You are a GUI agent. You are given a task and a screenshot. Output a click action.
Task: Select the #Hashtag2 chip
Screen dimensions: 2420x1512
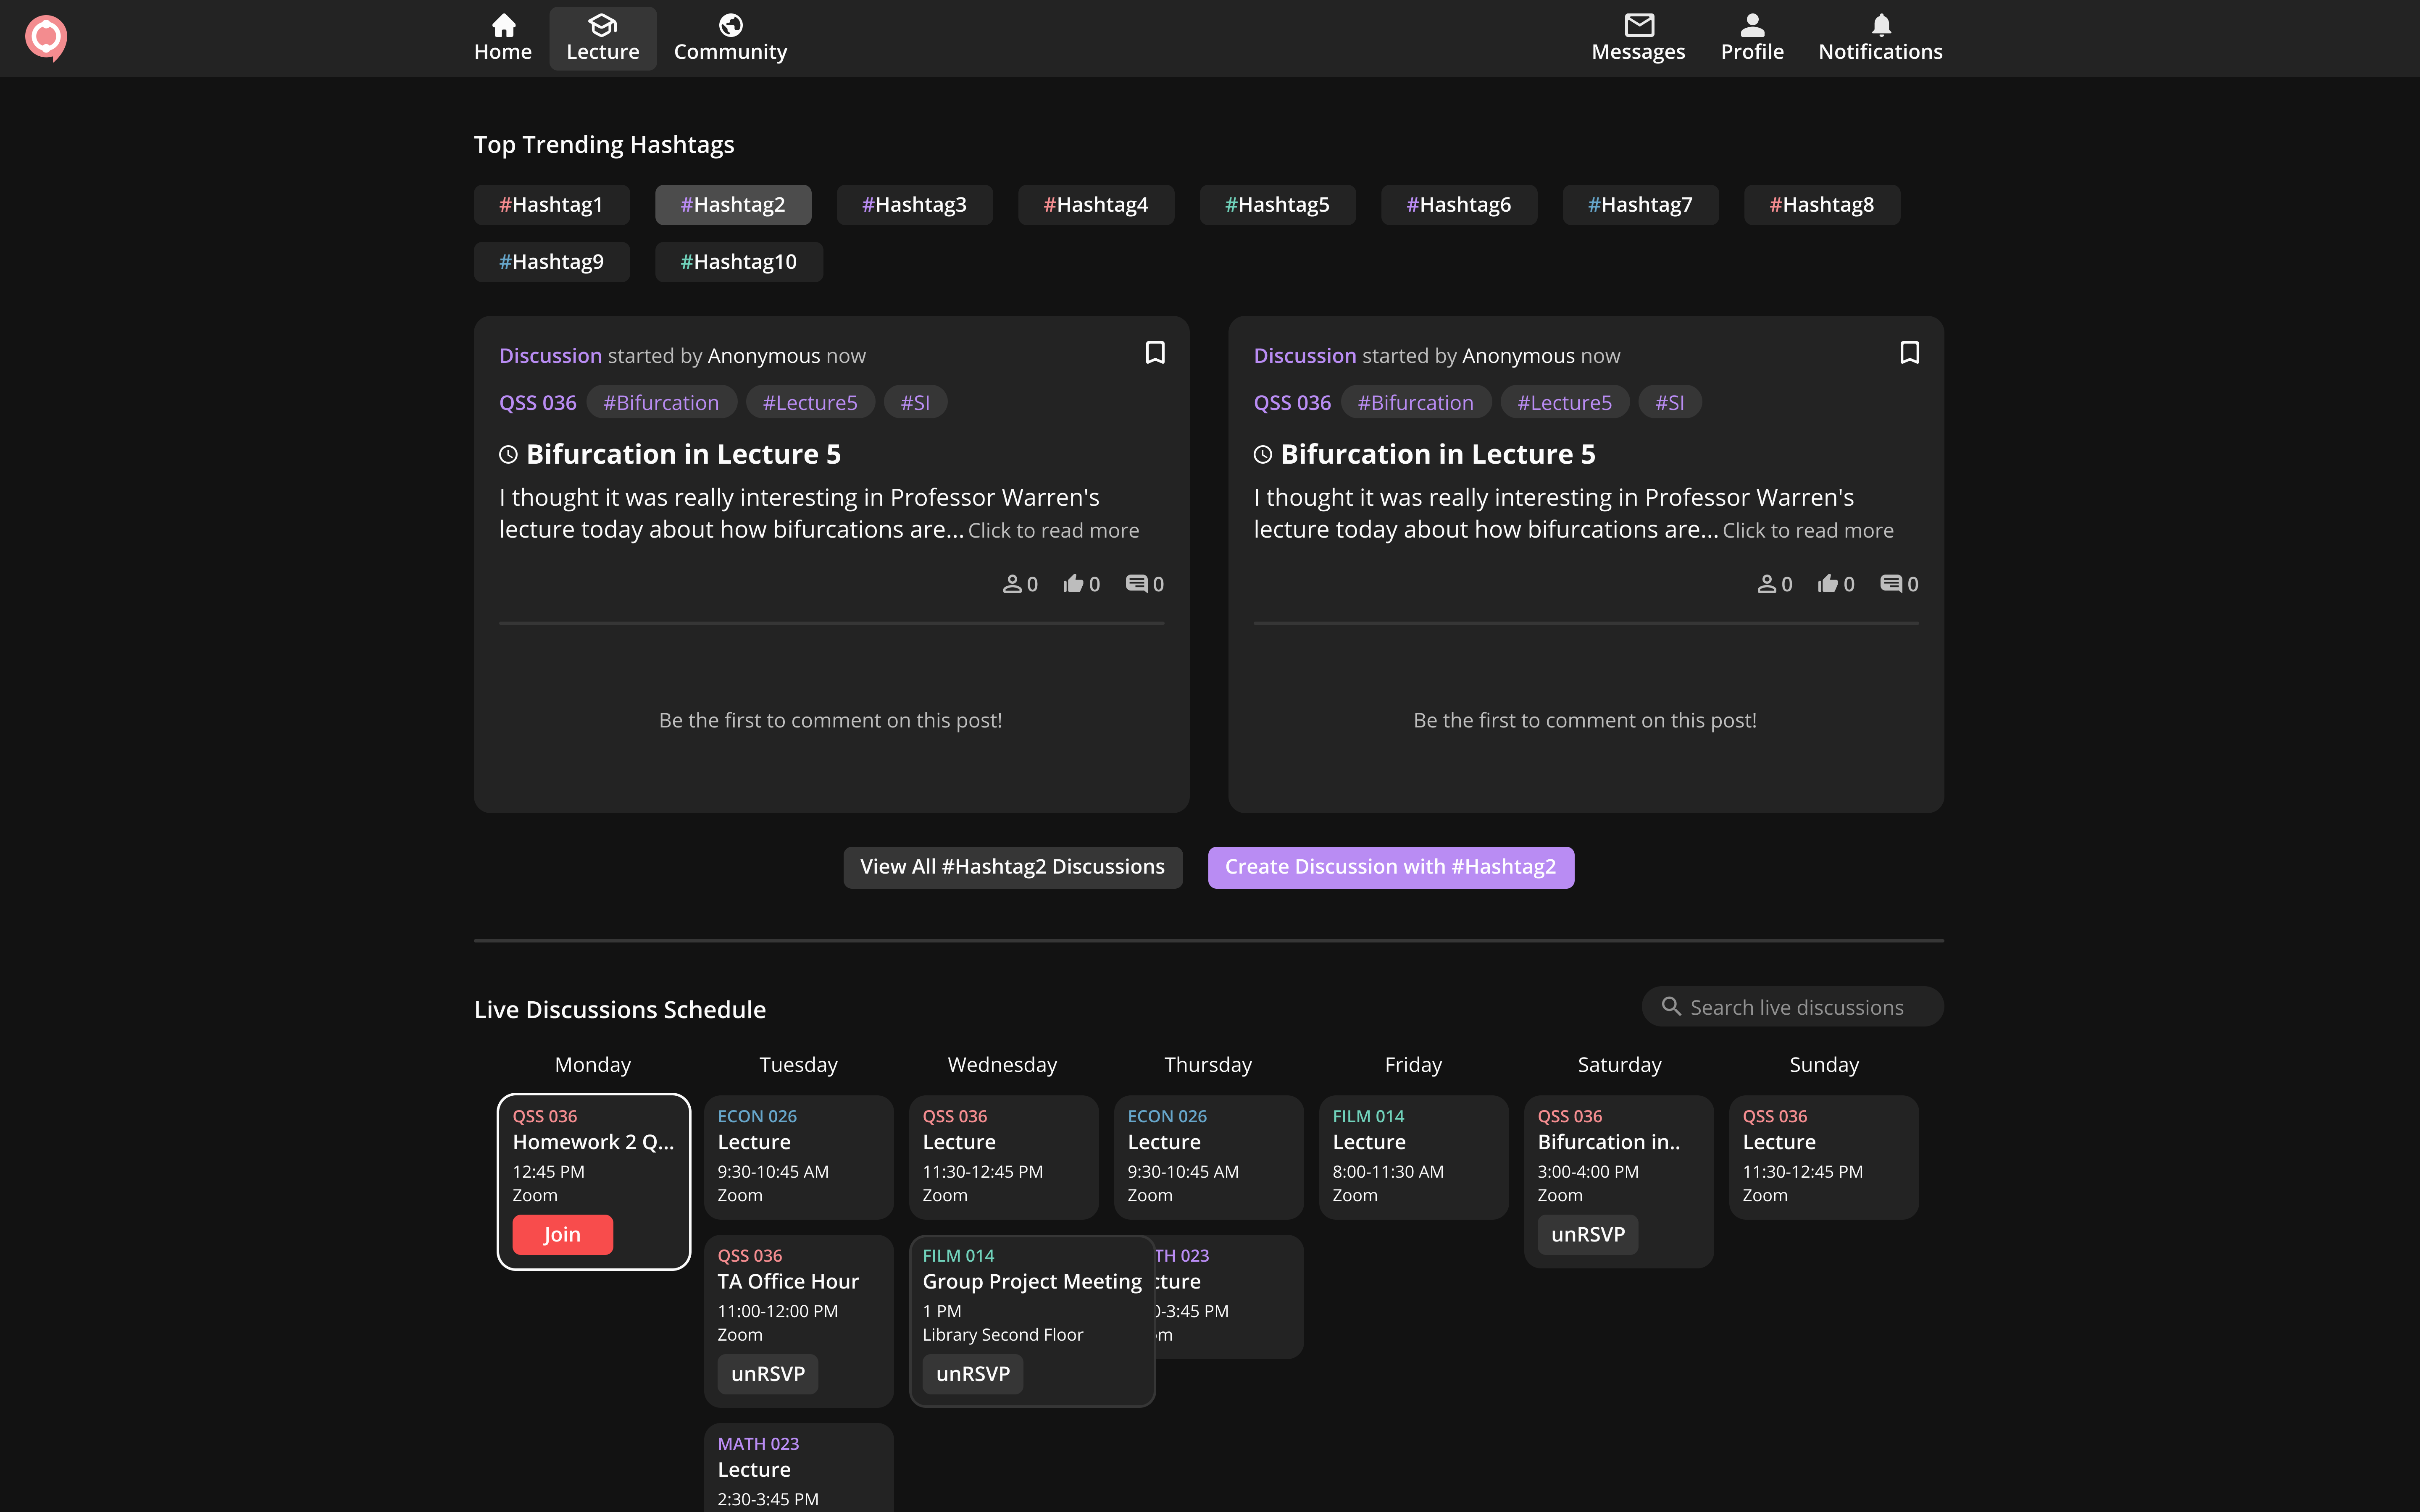coord(733,205)
